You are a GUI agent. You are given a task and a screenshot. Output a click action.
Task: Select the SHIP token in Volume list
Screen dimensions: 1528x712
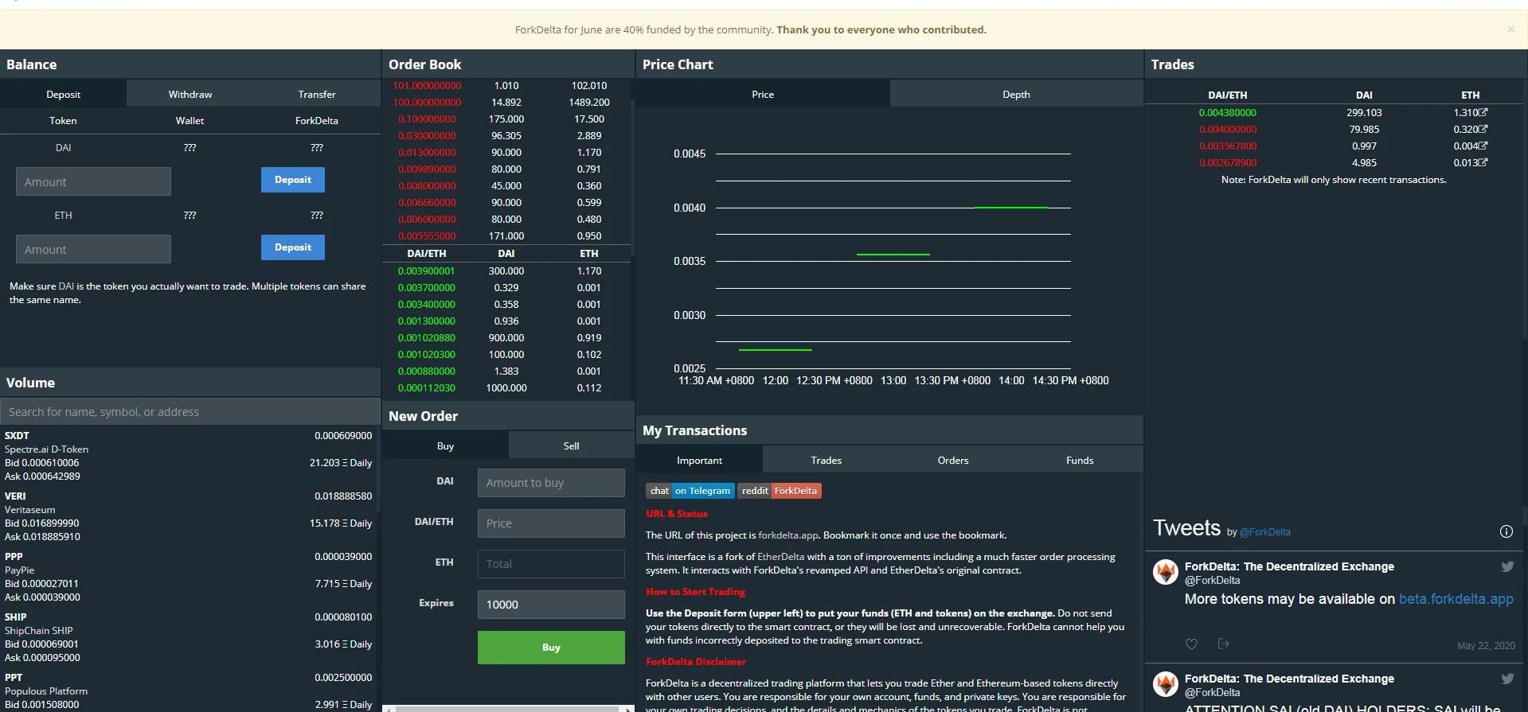[188, 637]
